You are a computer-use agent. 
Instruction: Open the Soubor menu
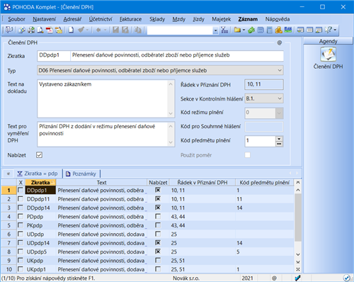[16, 19]
